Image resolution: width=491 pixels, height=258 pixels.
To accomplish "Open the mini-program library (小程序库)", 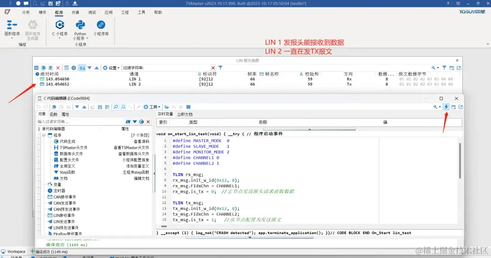I will click(101, 28).
